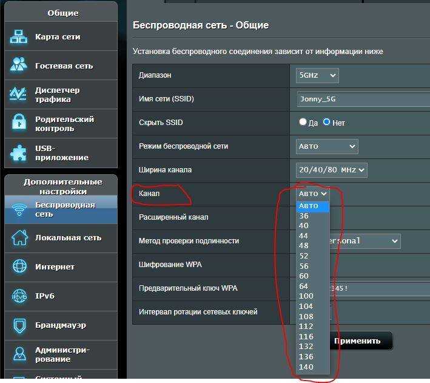Open the guest network icon
The image size is (430, 383).
pos(19,66)
